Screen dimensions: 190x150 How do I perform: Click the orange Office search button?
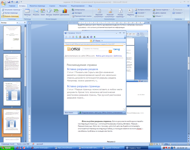pos(110,51)
